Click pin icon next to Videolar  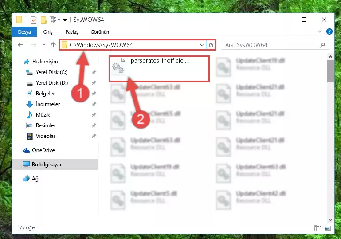click(x=94, y=136)
